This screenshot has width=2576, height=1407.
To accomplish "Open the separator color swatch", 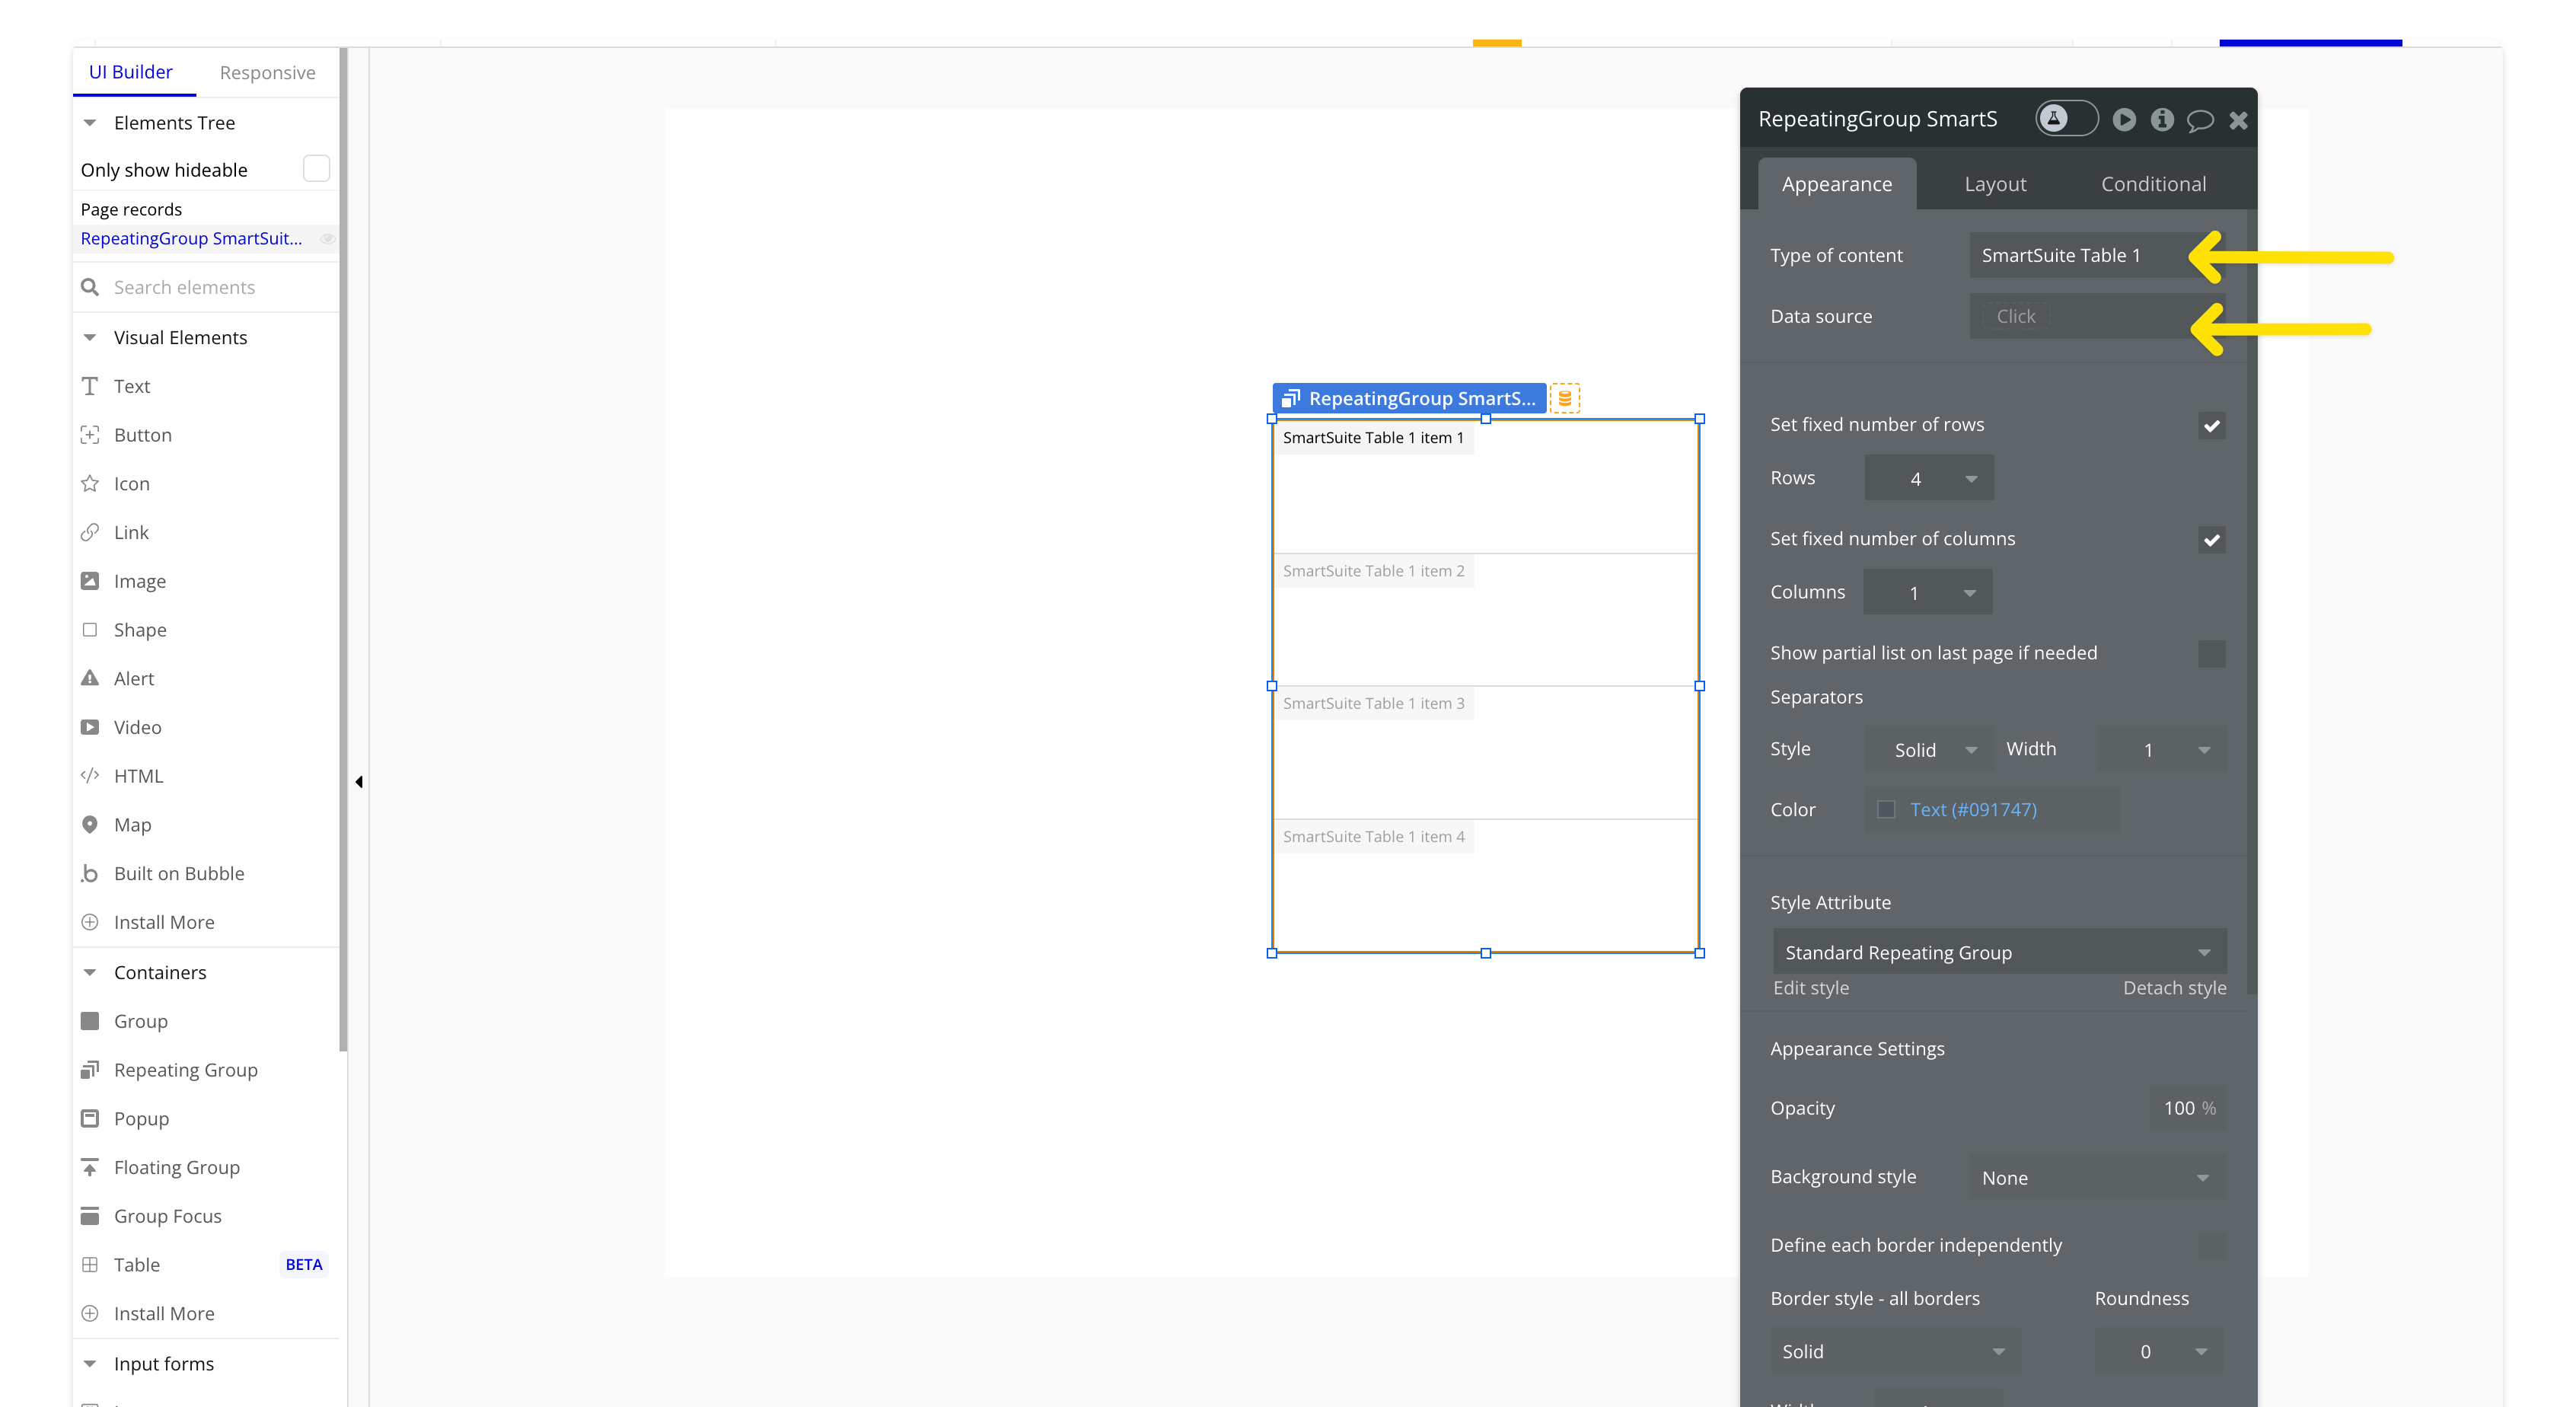I will click(1886, 810).
